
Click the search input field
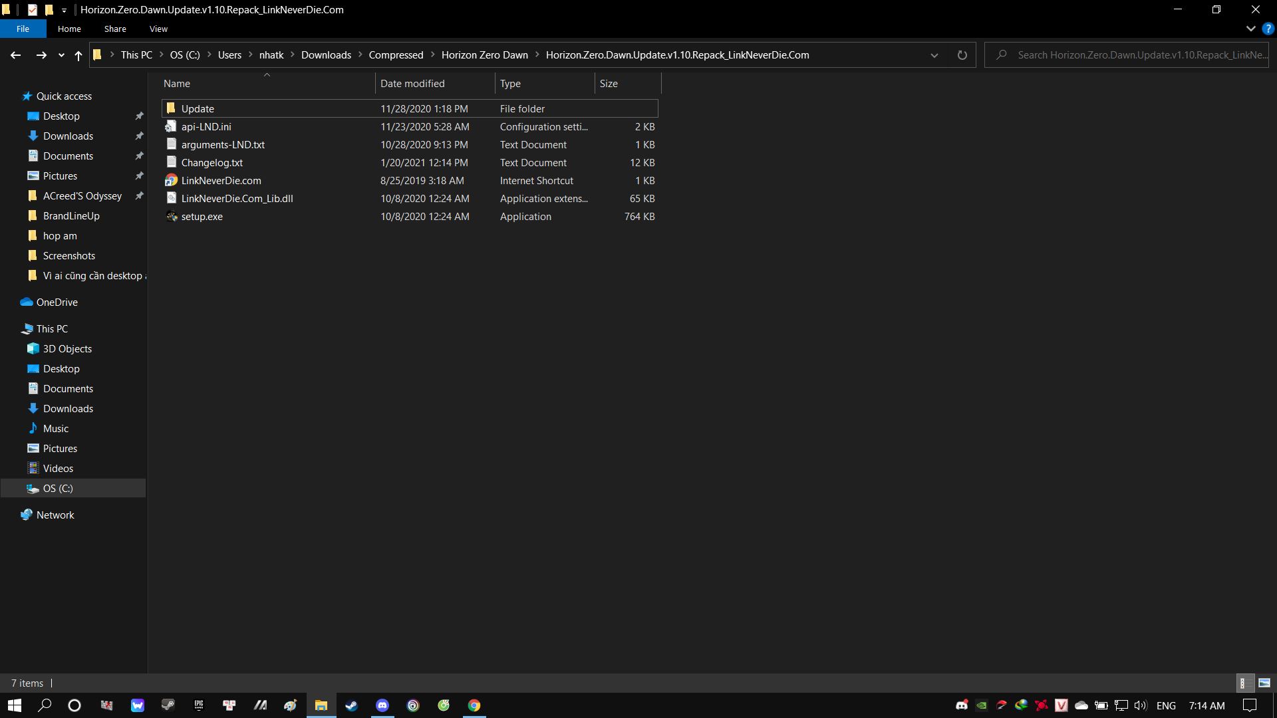(1131, 55)
